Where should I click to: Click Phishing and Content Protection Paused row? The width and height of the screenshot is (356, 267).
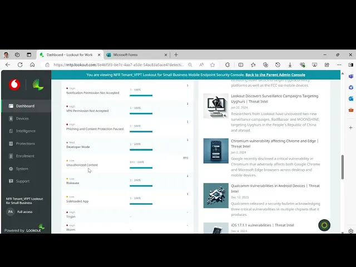point(127,127)
